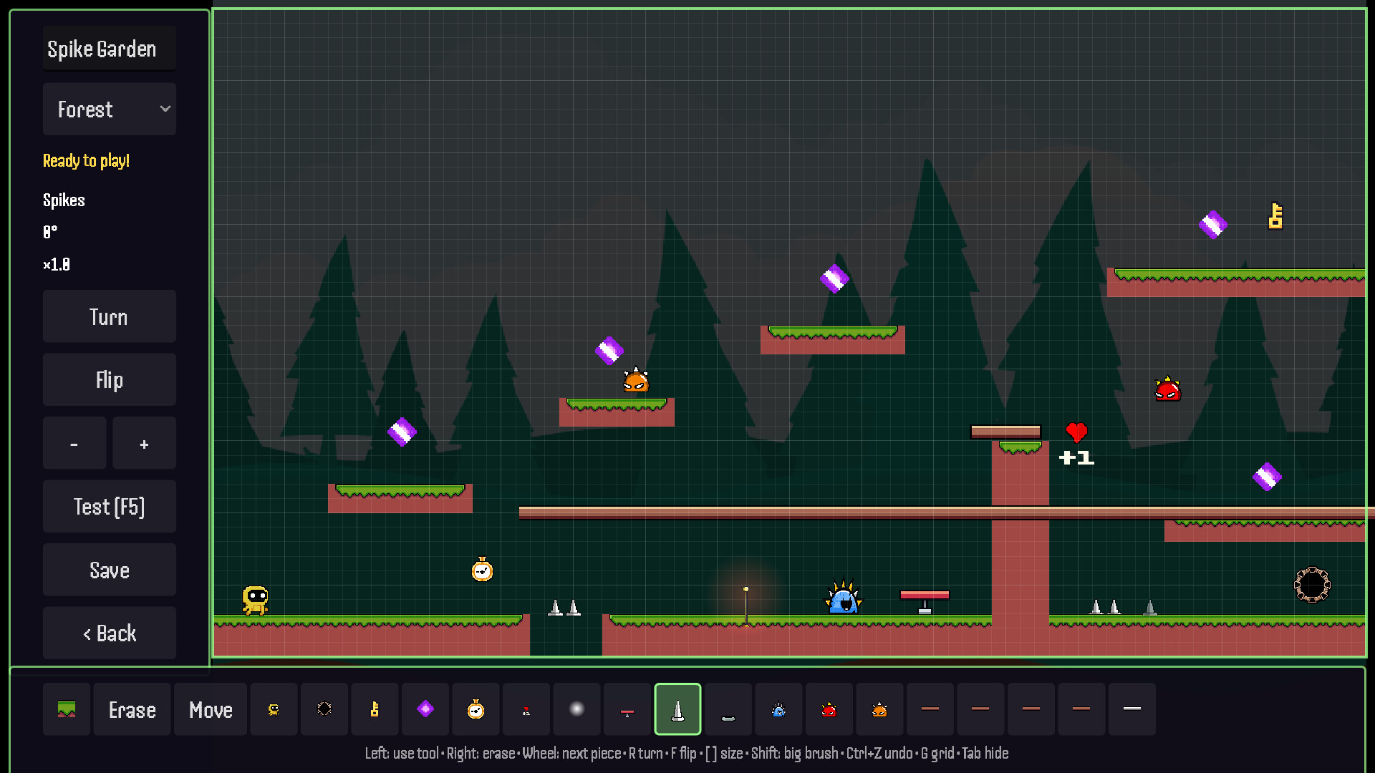Select the orange spiked enemy piece
This screenshot has height=773, width=1375.
[879, 709]
